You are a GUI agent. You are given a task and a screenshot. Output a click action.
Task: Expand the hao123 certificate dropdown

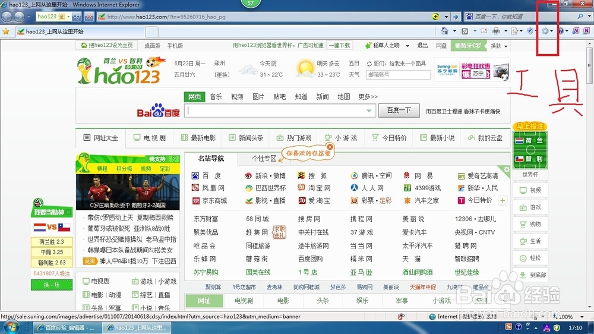tap(68, 17)
